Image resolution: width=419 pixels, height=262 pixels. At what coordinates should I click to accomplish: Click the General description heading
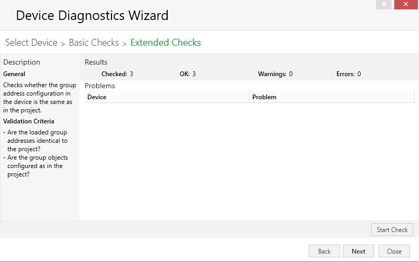tap(14, 74)
